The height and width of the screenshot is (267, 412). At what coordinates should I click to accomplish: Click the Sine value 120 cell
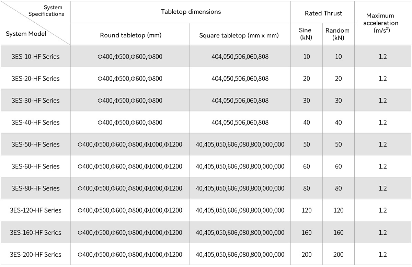pyautogui.click(x=307, y=210)
